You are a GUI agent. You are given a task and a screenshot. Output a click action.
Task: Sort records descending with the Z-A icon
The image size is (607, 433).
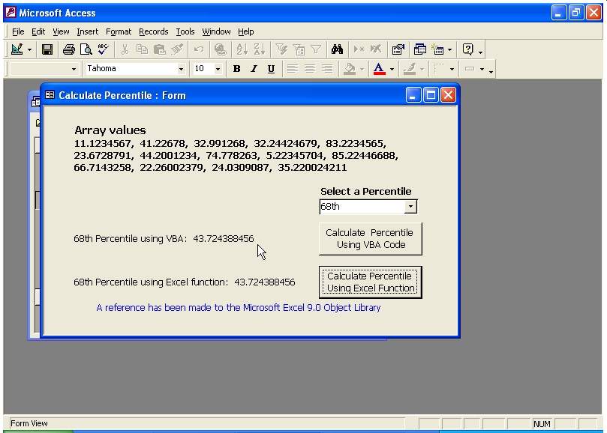pyautogui.click(x=259, y=49)
